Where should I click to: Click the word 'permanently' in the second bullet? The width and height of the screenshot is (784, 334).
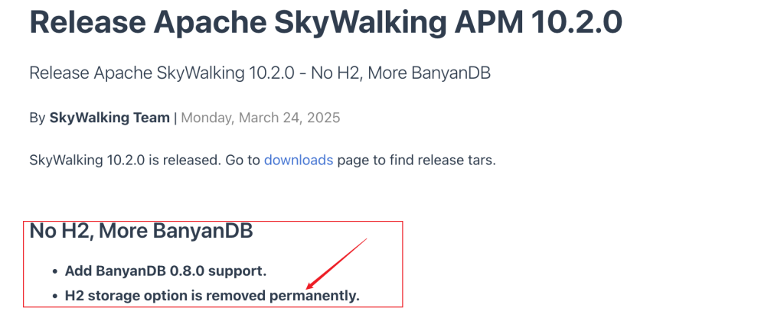pos(313,296)
